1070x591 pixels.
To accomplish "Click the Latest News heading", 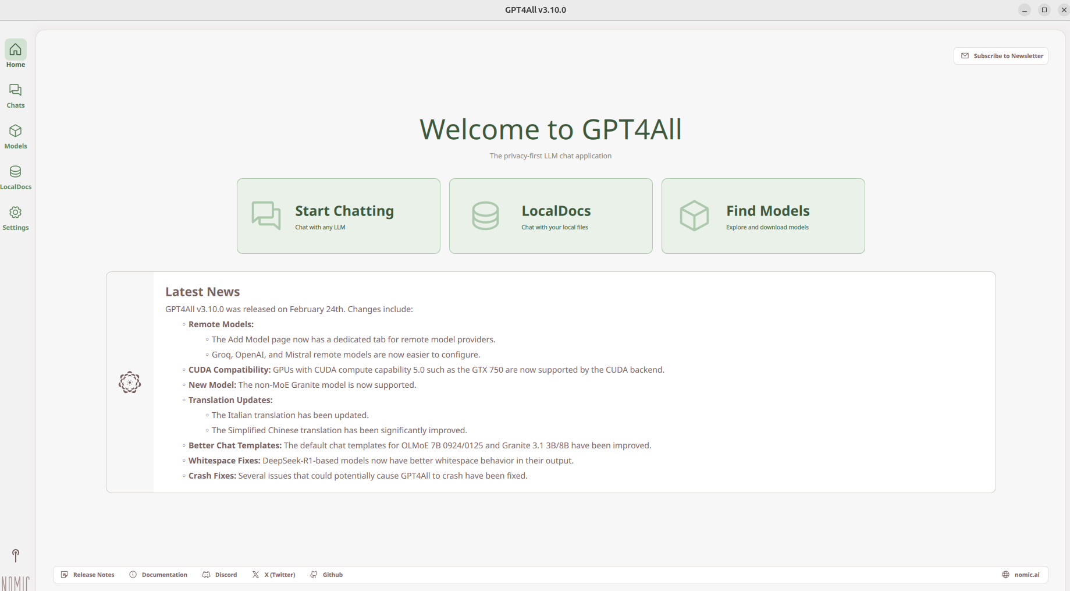I will (202, 292).
